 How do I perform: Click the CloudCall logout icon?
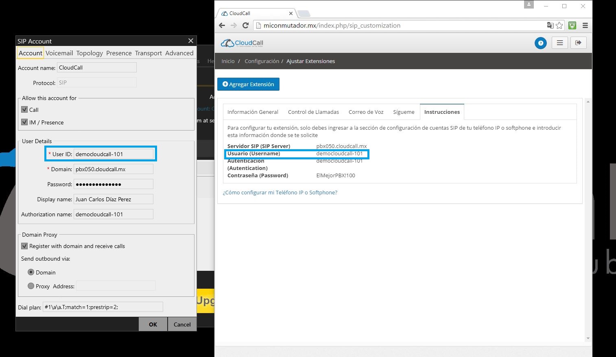click(578, 43)
